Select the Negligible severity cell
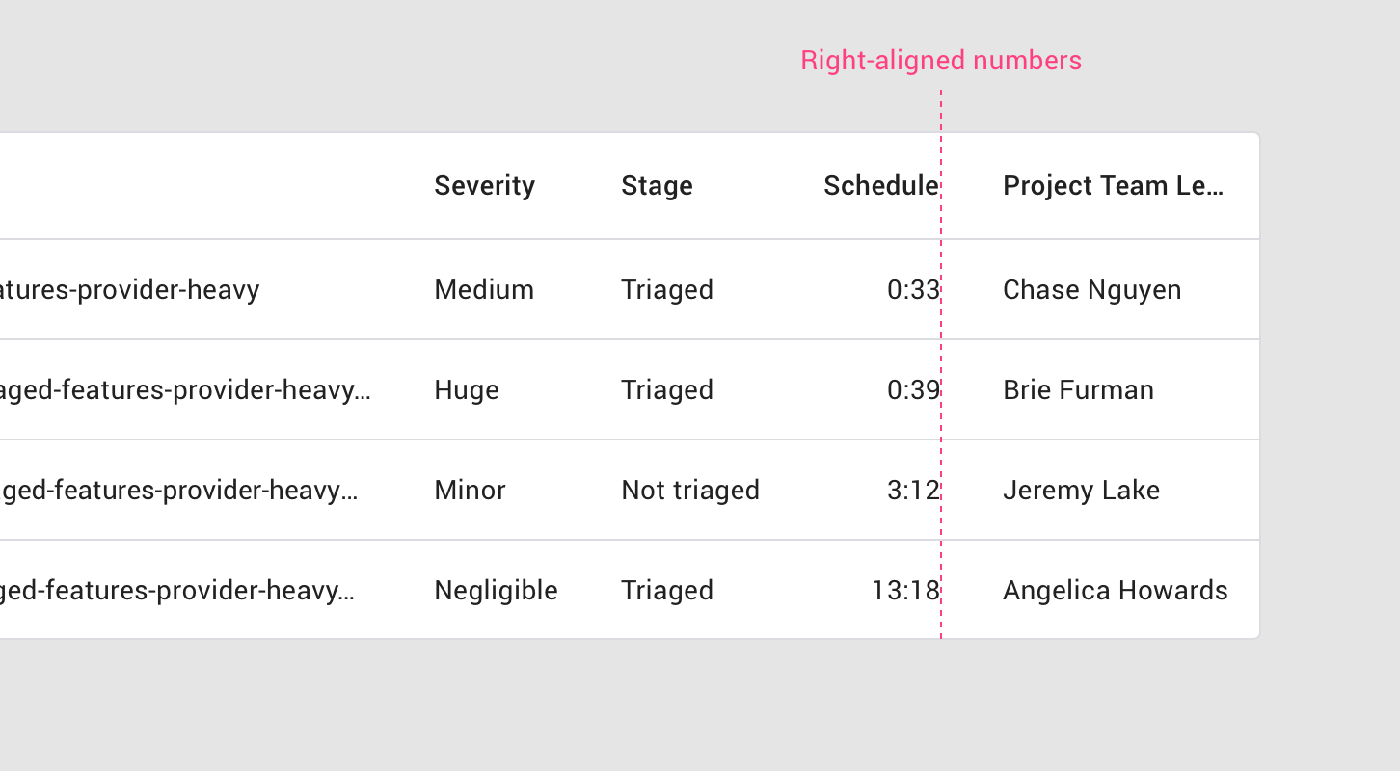The image size is (1400, 771). pos(496,591)
